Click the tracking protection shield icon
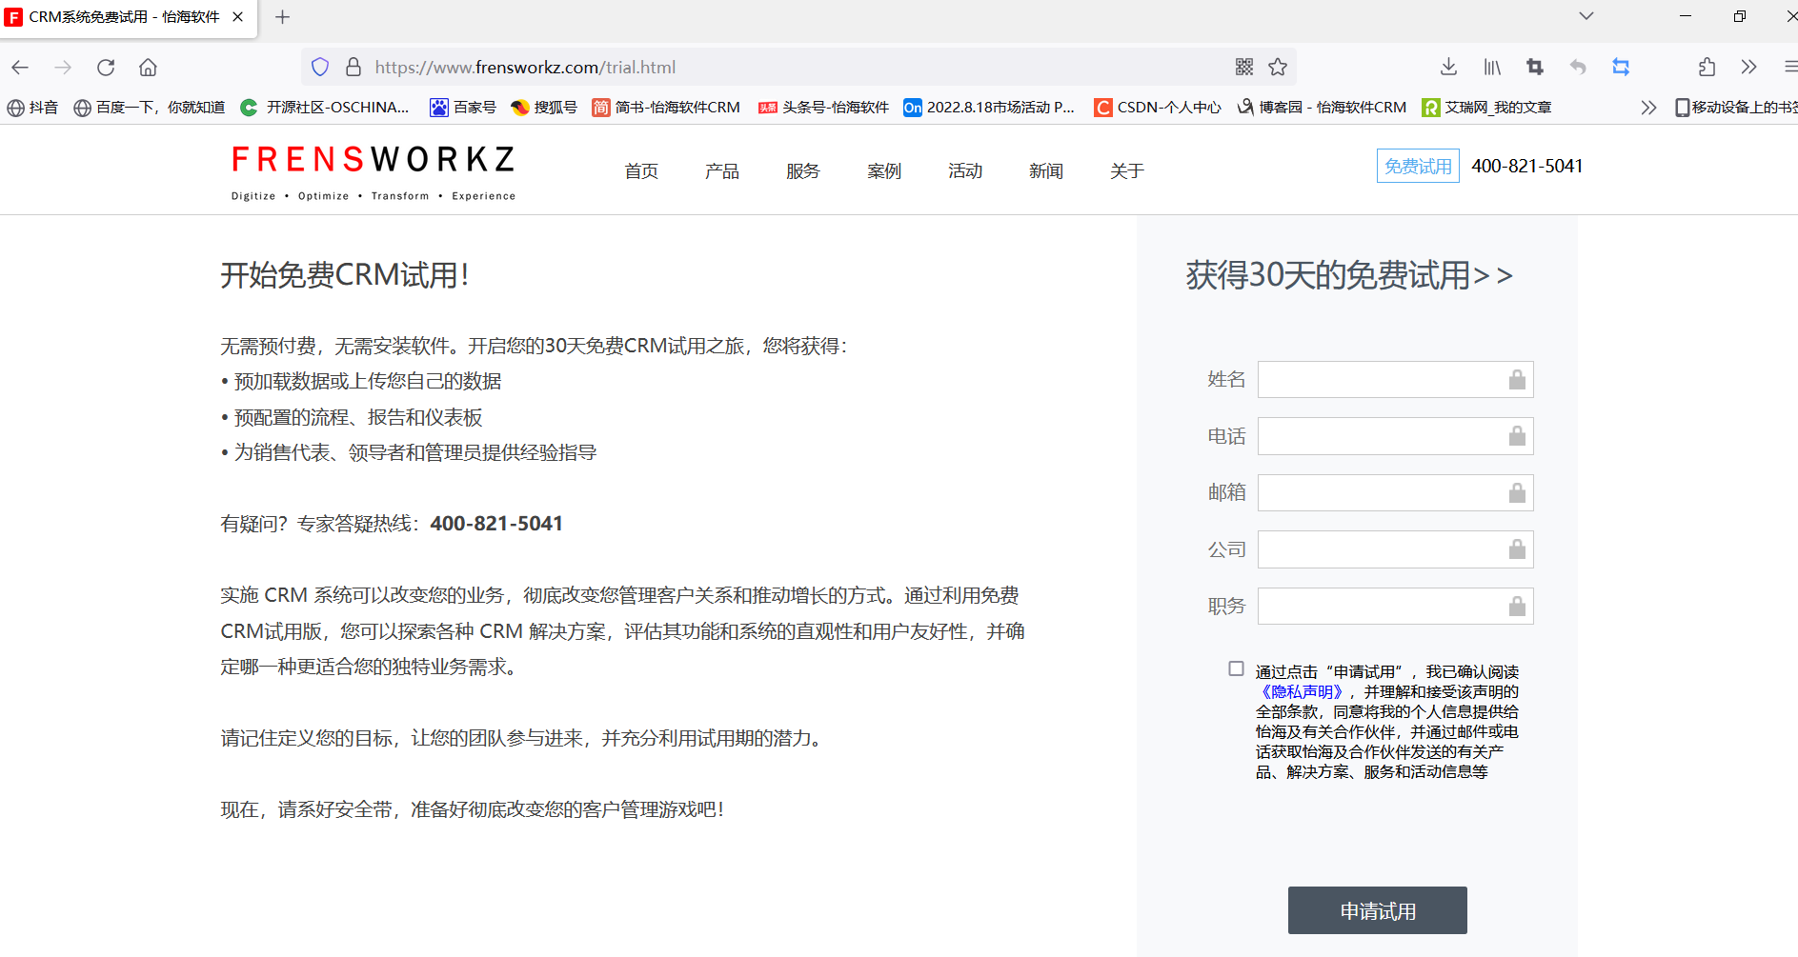This screenshot has height=957, width=1798. (320, 68)
